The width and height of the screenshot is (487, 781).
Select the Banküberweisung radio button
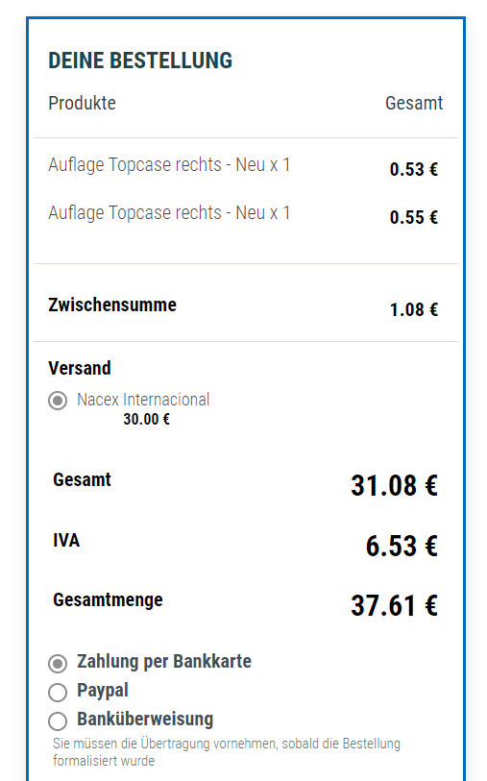58,720
